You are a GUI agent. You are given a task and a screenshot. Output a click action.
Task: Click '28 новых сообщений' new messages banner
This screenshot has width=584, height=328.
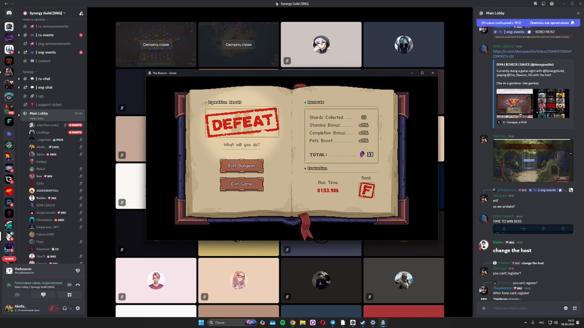pos(501,23)
